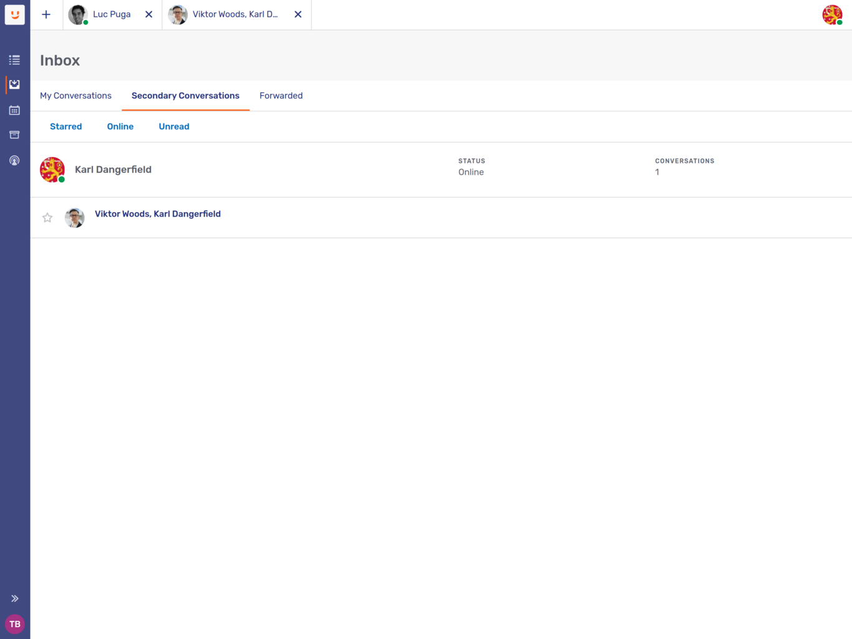Close the Luc Puga conversation tab

[148, 14]
